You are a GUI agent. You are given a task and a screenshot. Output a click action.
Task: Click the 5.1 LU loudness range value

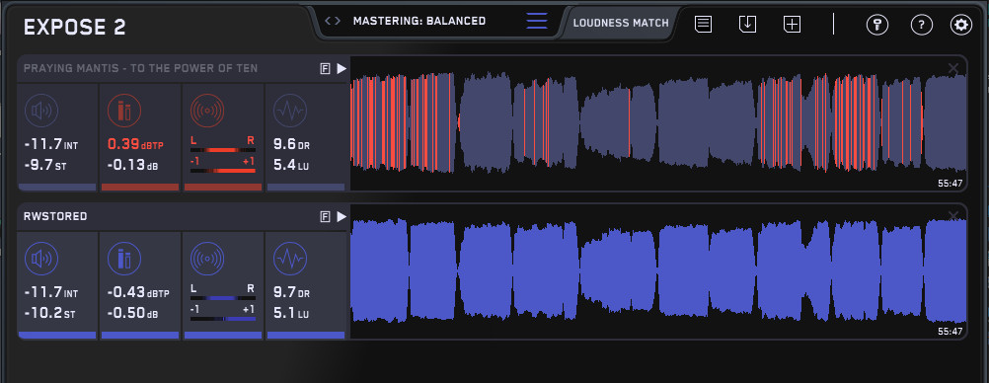(x=291, y=314)
